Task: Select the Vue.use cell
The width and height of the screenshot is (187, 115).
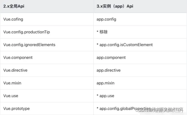Action: (x=11, y=96)
